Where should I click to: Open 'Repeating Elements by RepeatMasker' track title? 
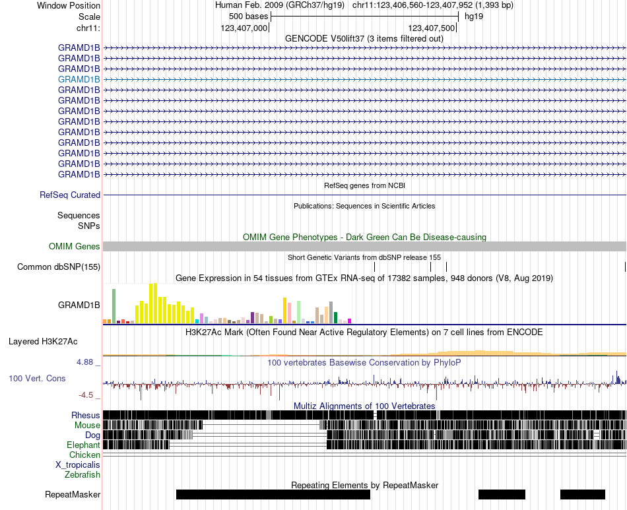point(365,485)
